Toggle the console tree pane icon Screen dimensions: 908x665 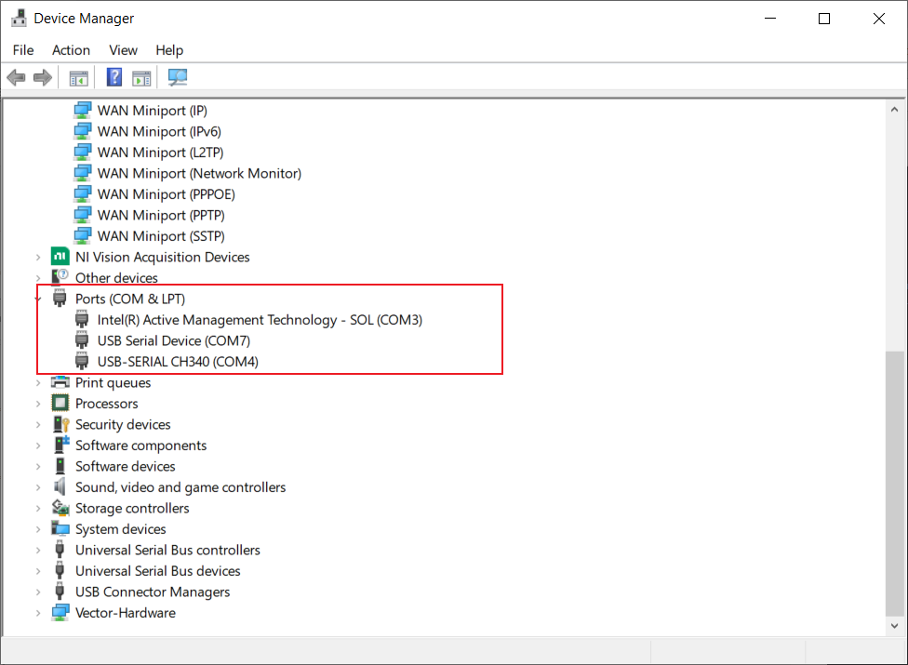point(79,77)
